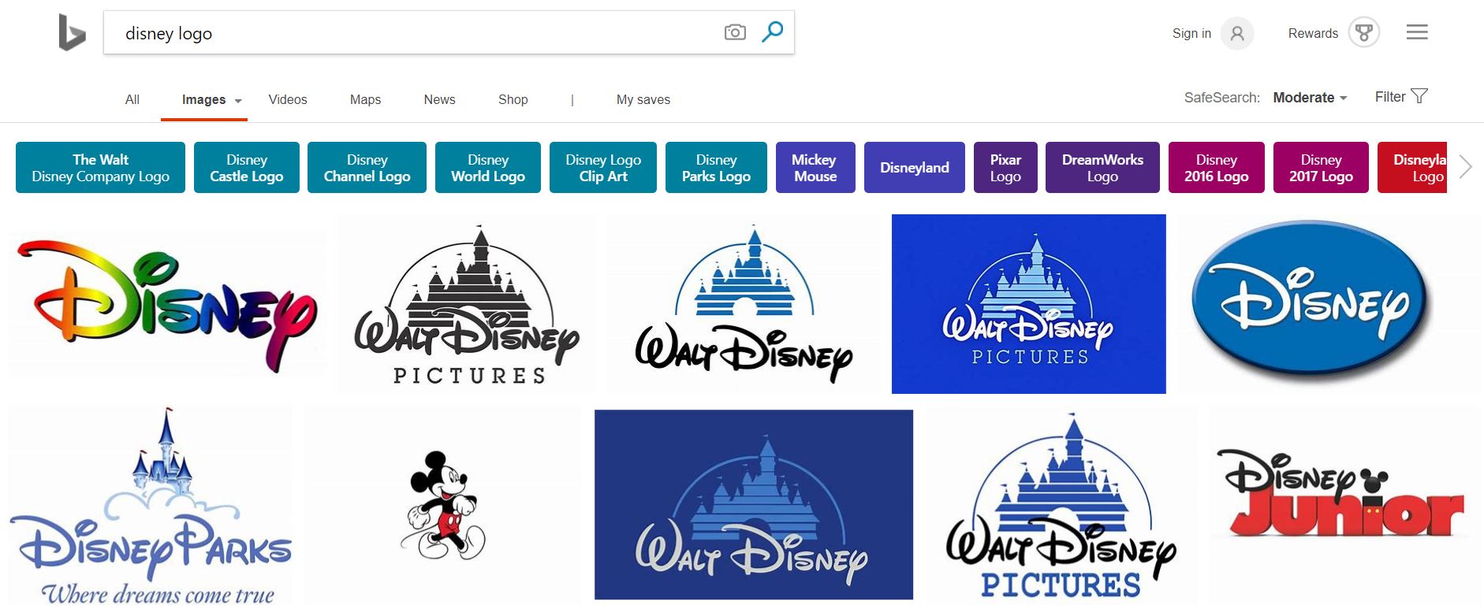
Task: Switch to the All tab
Action: click(132, 99)
